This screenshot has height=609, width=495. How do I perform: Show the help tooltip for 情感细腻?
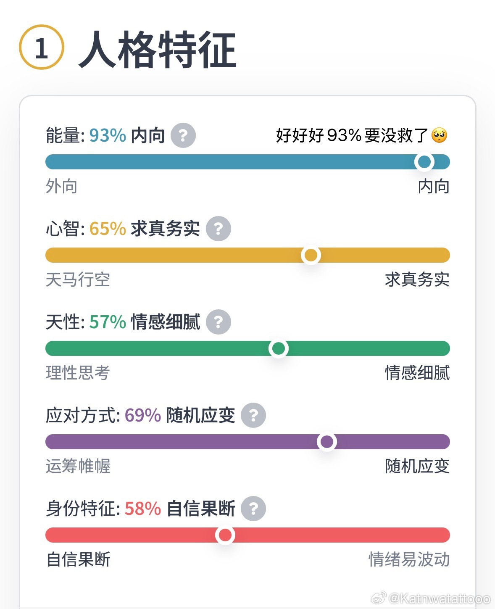219,322
